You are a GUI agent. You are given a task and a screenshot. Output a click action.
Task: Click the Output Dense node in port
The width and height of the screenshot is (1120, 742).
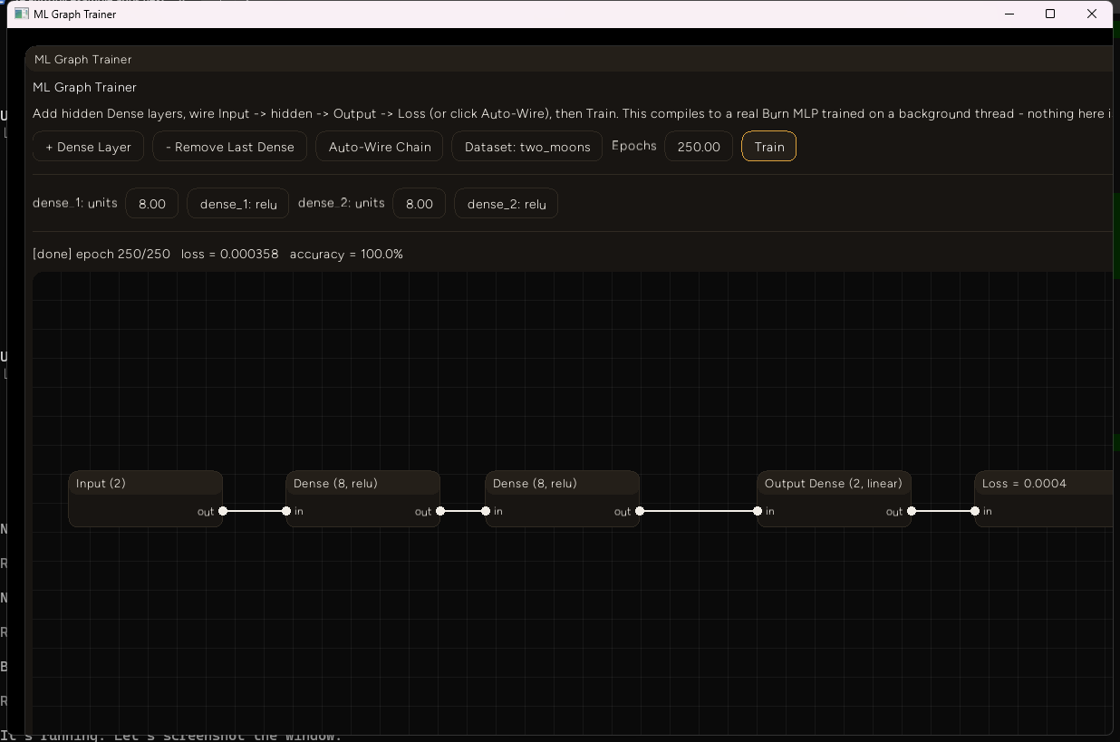coord(758,511)
